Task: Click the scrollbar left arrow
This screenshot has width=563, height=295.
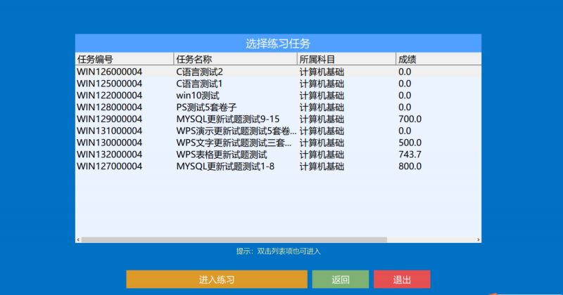Action: [x=78, y=240]
